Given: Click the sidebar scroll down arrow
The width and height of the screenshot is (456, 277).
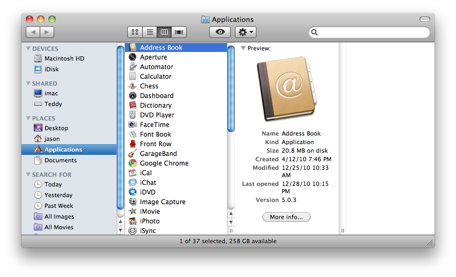Looking at the screenshot, I should (120, 230).
